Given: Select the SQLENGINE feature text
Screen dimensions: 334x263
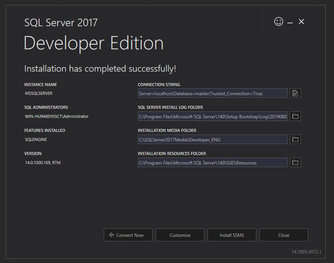Looking at the screenshot, I should pyautogui.click(x=36, y=139).
